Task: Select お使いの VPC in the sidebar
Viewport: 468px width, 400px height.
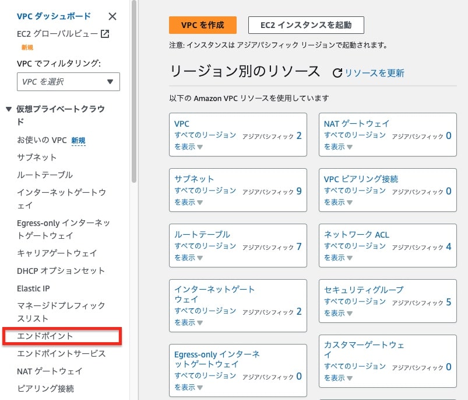Action: tap(42, 140)
